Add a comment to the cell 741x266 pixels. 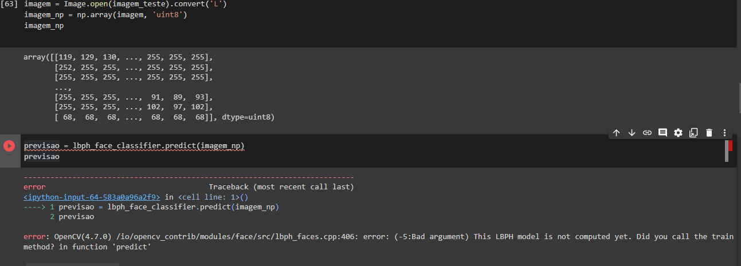[662, 133]
